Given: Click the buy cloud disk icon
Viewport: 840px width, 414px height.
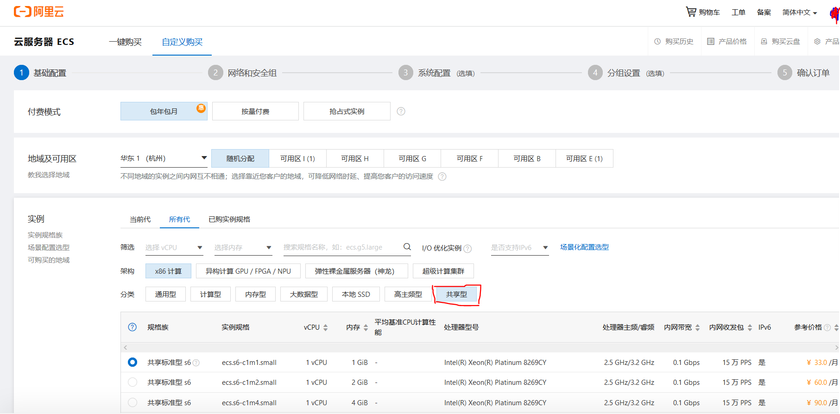Looking at the screenshot, I should click(764, 42).
